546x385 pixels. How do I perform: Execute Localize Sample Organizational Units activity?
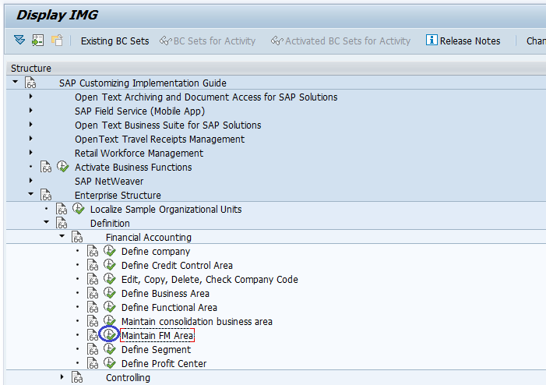coord(79,209)
